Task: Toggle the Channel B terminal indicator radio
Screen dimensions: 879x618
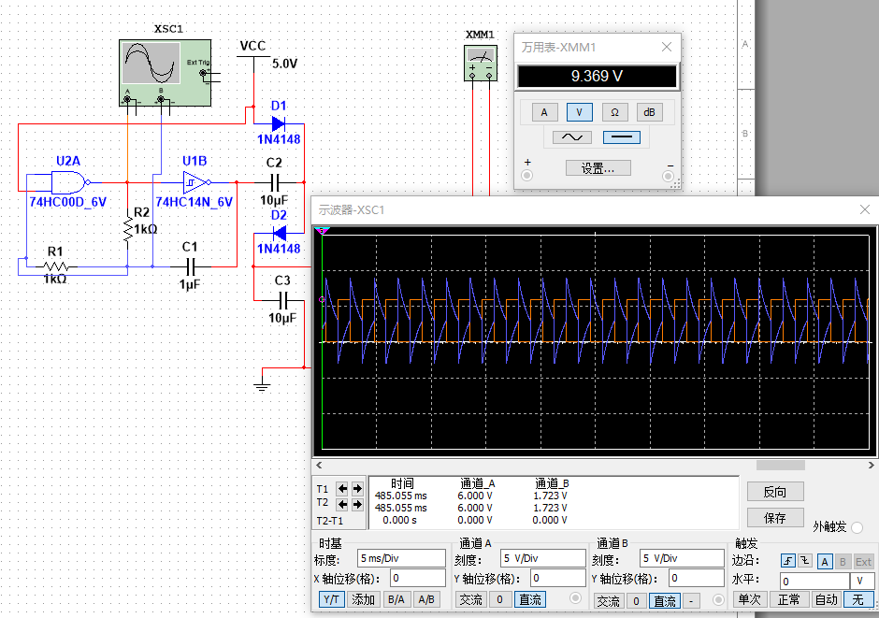Action: point(718,600)
